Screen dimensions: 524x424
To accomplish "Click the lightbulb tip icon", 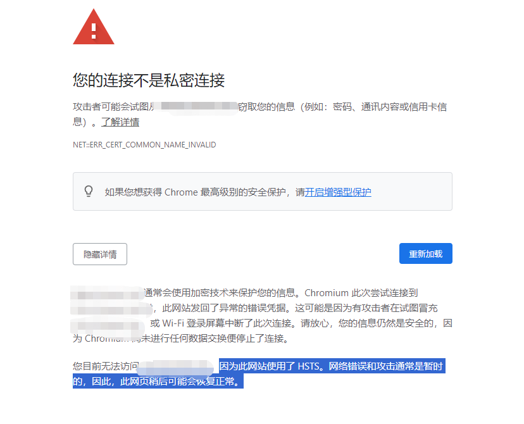I will tap(89, 192).
